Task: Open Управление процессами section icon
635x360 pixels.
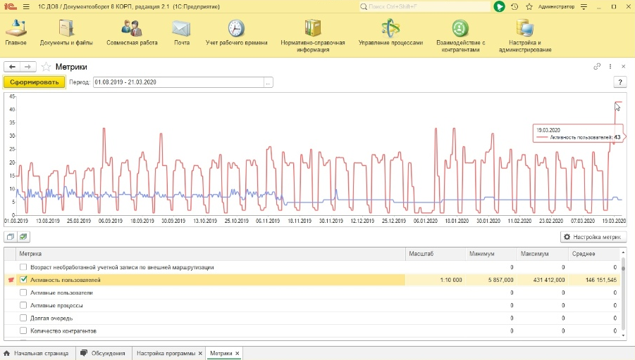Action: [x=390, y=28]
